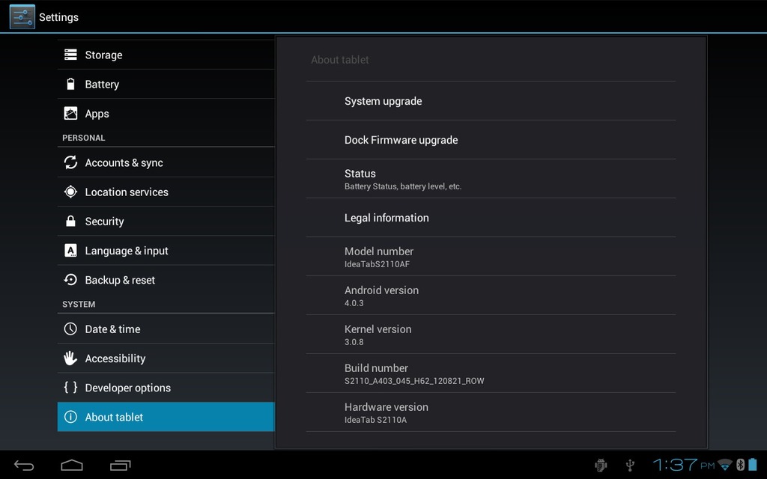Open the Battery icon entry
767x479 pixels.
[70, 84]
